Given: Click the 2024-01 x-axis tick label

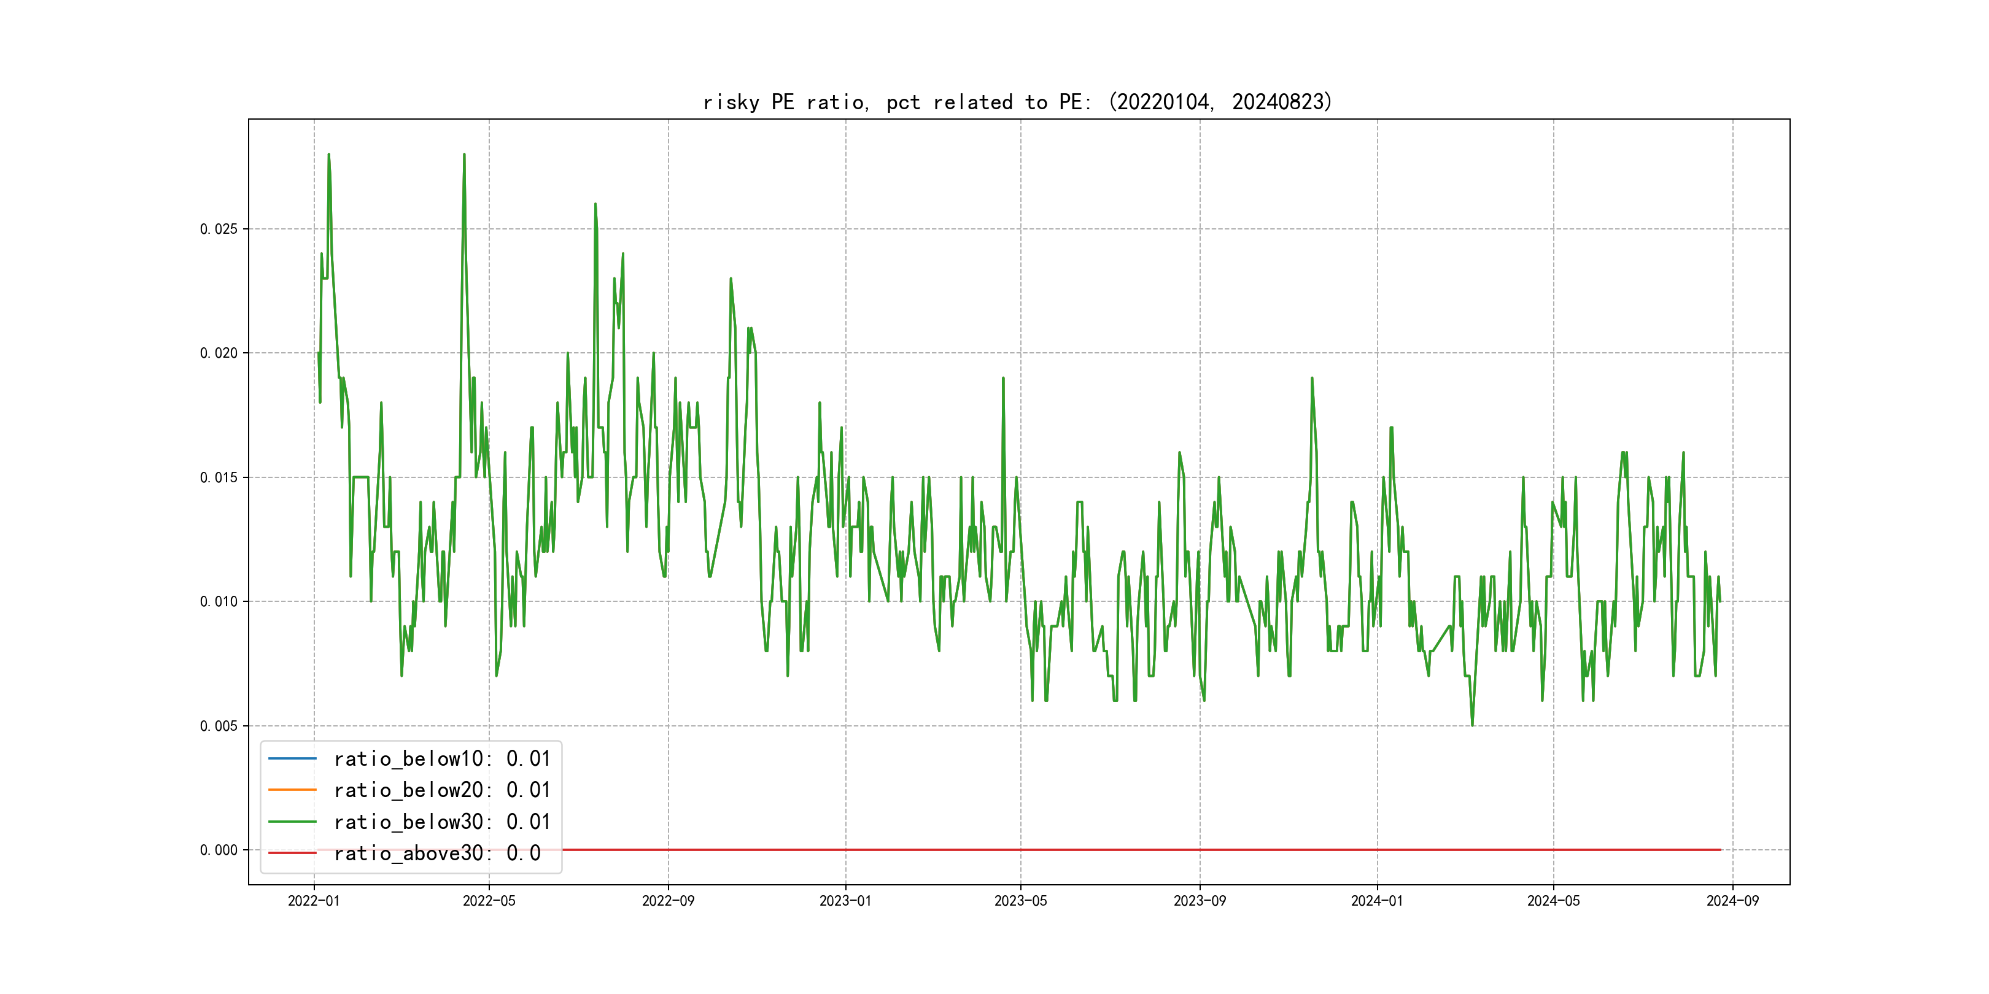Looking at the screenshot, I should click(1377, 901).
